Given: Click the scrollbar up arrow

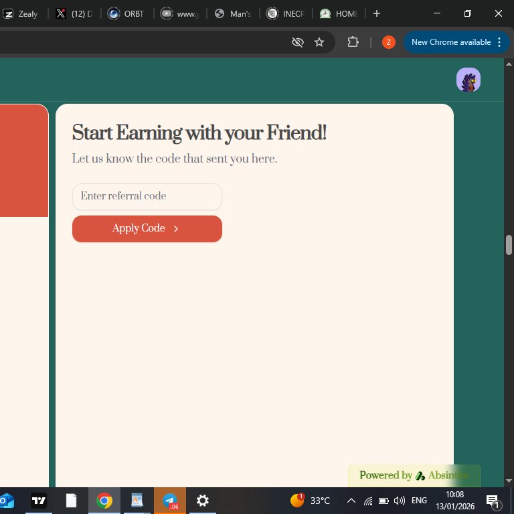Looking at the screenshot, I should [509, 64].
